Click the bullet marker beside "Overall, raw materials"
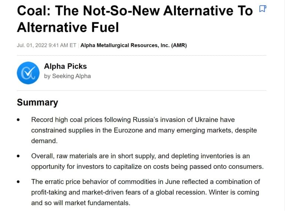 click(x=19, y=156)
